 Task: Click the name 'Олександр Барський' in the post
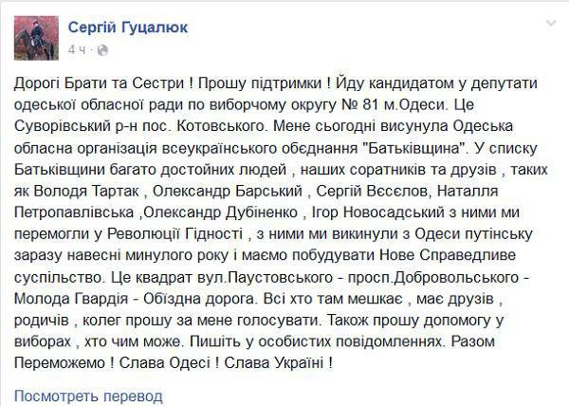(x=228, y=192)
